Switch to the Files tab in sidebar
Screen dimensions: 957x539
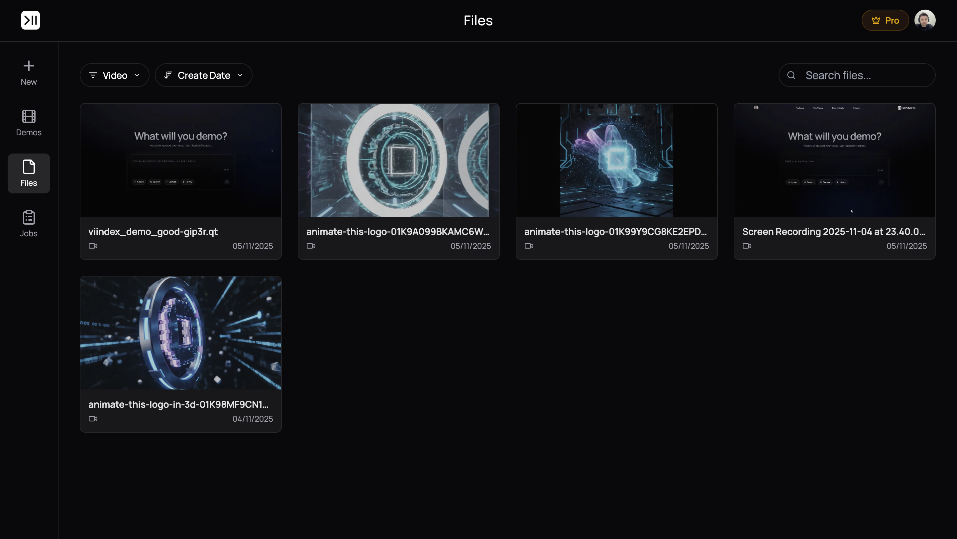[29, 173]
